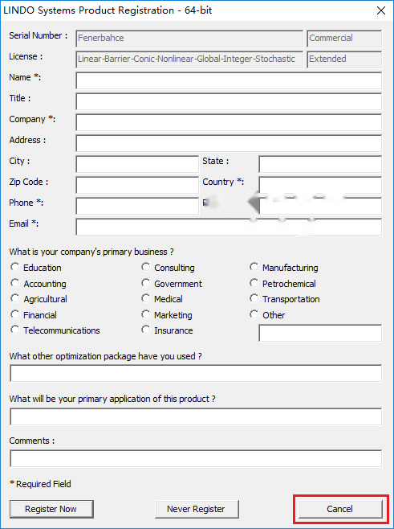Click the Comments text field

point(196,458)
